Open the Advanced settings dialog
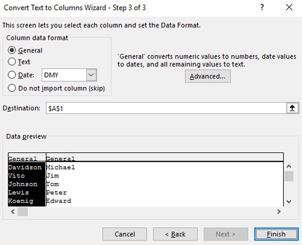This screenshot has width=302, height=245. pyautogui.click(x=207, y=76)
